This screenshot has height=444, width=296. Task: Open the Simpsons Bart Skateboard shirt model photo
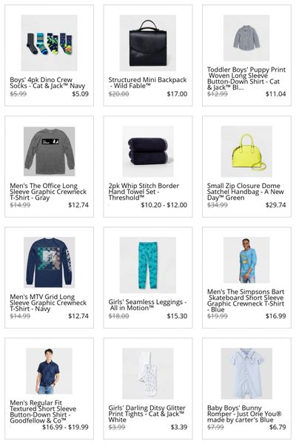coord(246,260)
